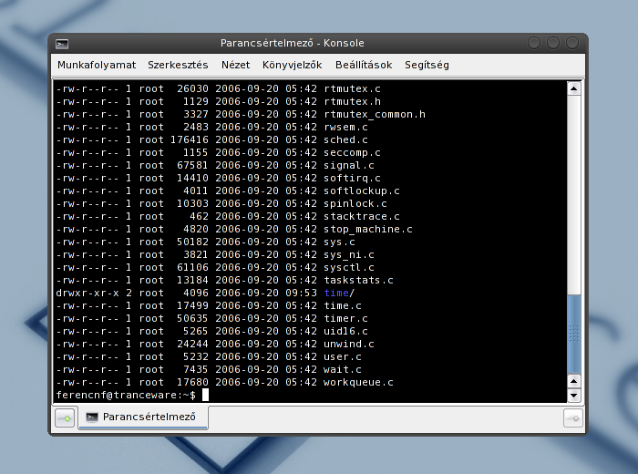
Task: Open the Munkafolyamat menu
Action: [97, 65]
